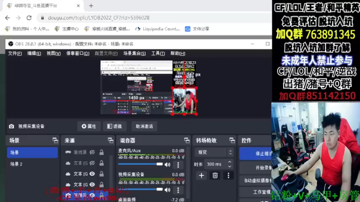Click the lock icon in address bar
The height and width of the screenshot is (202, 360).
tap(42, 18)
